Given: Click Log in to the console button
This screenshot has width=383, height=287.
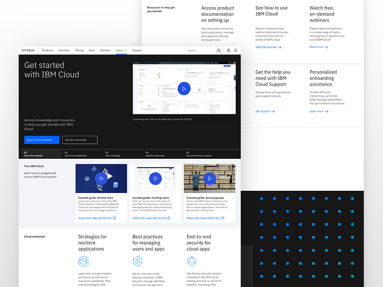Looking at the screenshot, I should click(42, 140).
